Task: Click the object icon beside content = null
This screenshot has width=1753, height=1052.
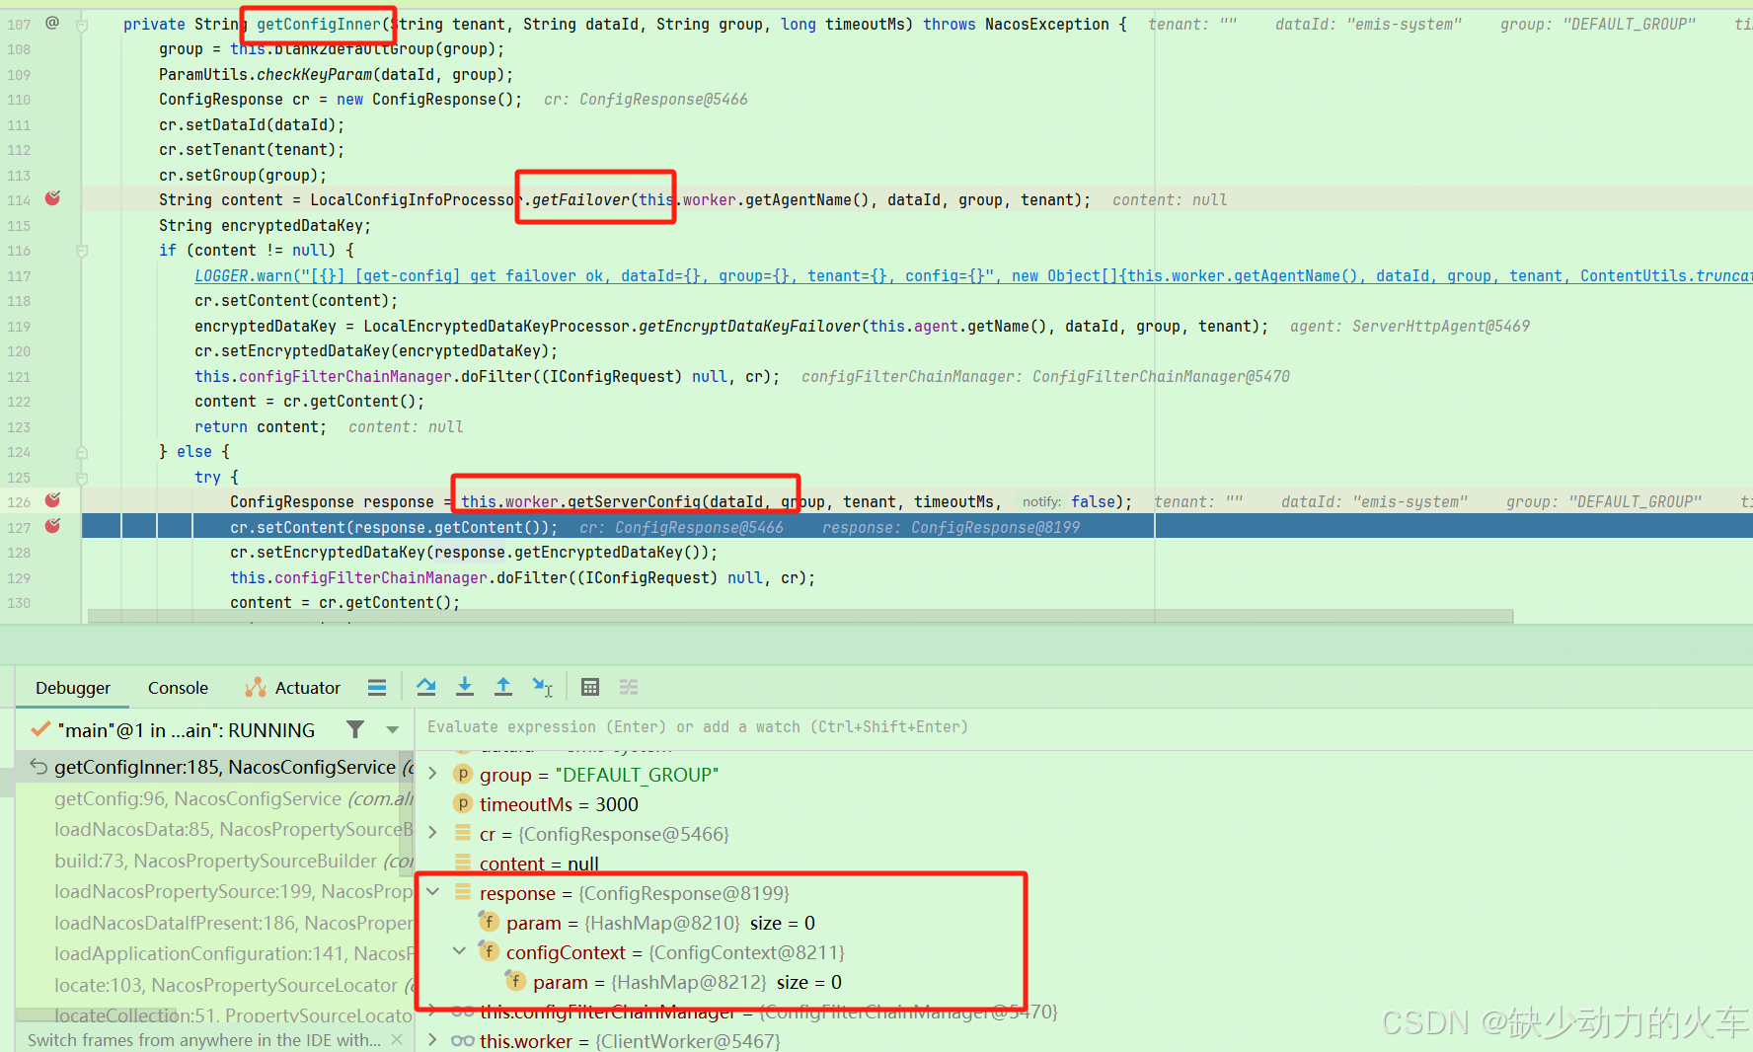Action: point(463,864)
